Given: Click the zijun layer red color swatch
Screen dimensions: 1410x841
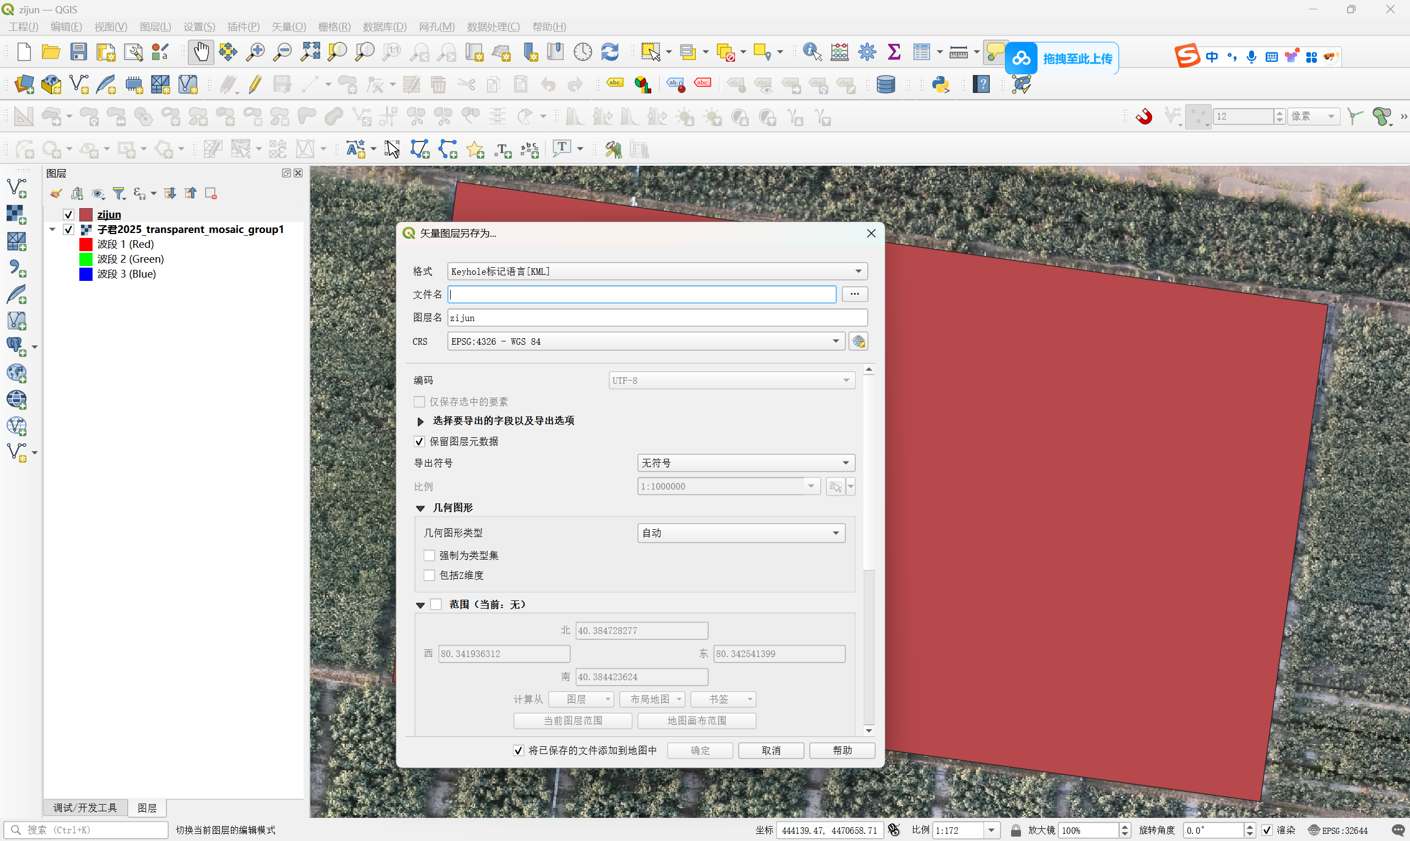Looking at the screenshot, I should click(x=85, y=215).
